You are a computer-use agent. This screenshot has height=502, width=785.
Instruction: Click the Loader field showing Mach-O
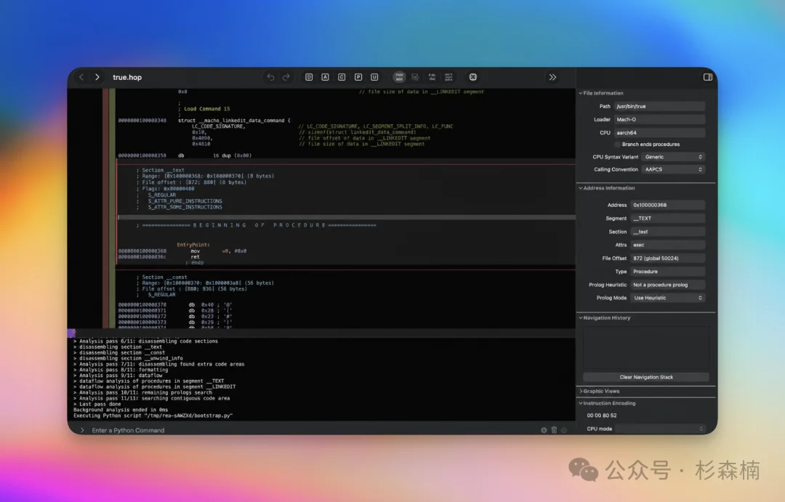(x=659, y=120)
